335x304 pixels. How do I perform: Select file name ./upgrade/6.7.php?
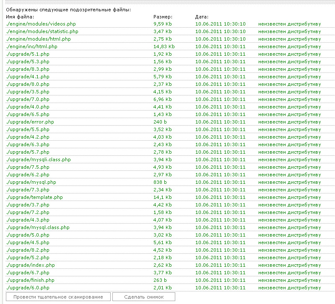28,273
